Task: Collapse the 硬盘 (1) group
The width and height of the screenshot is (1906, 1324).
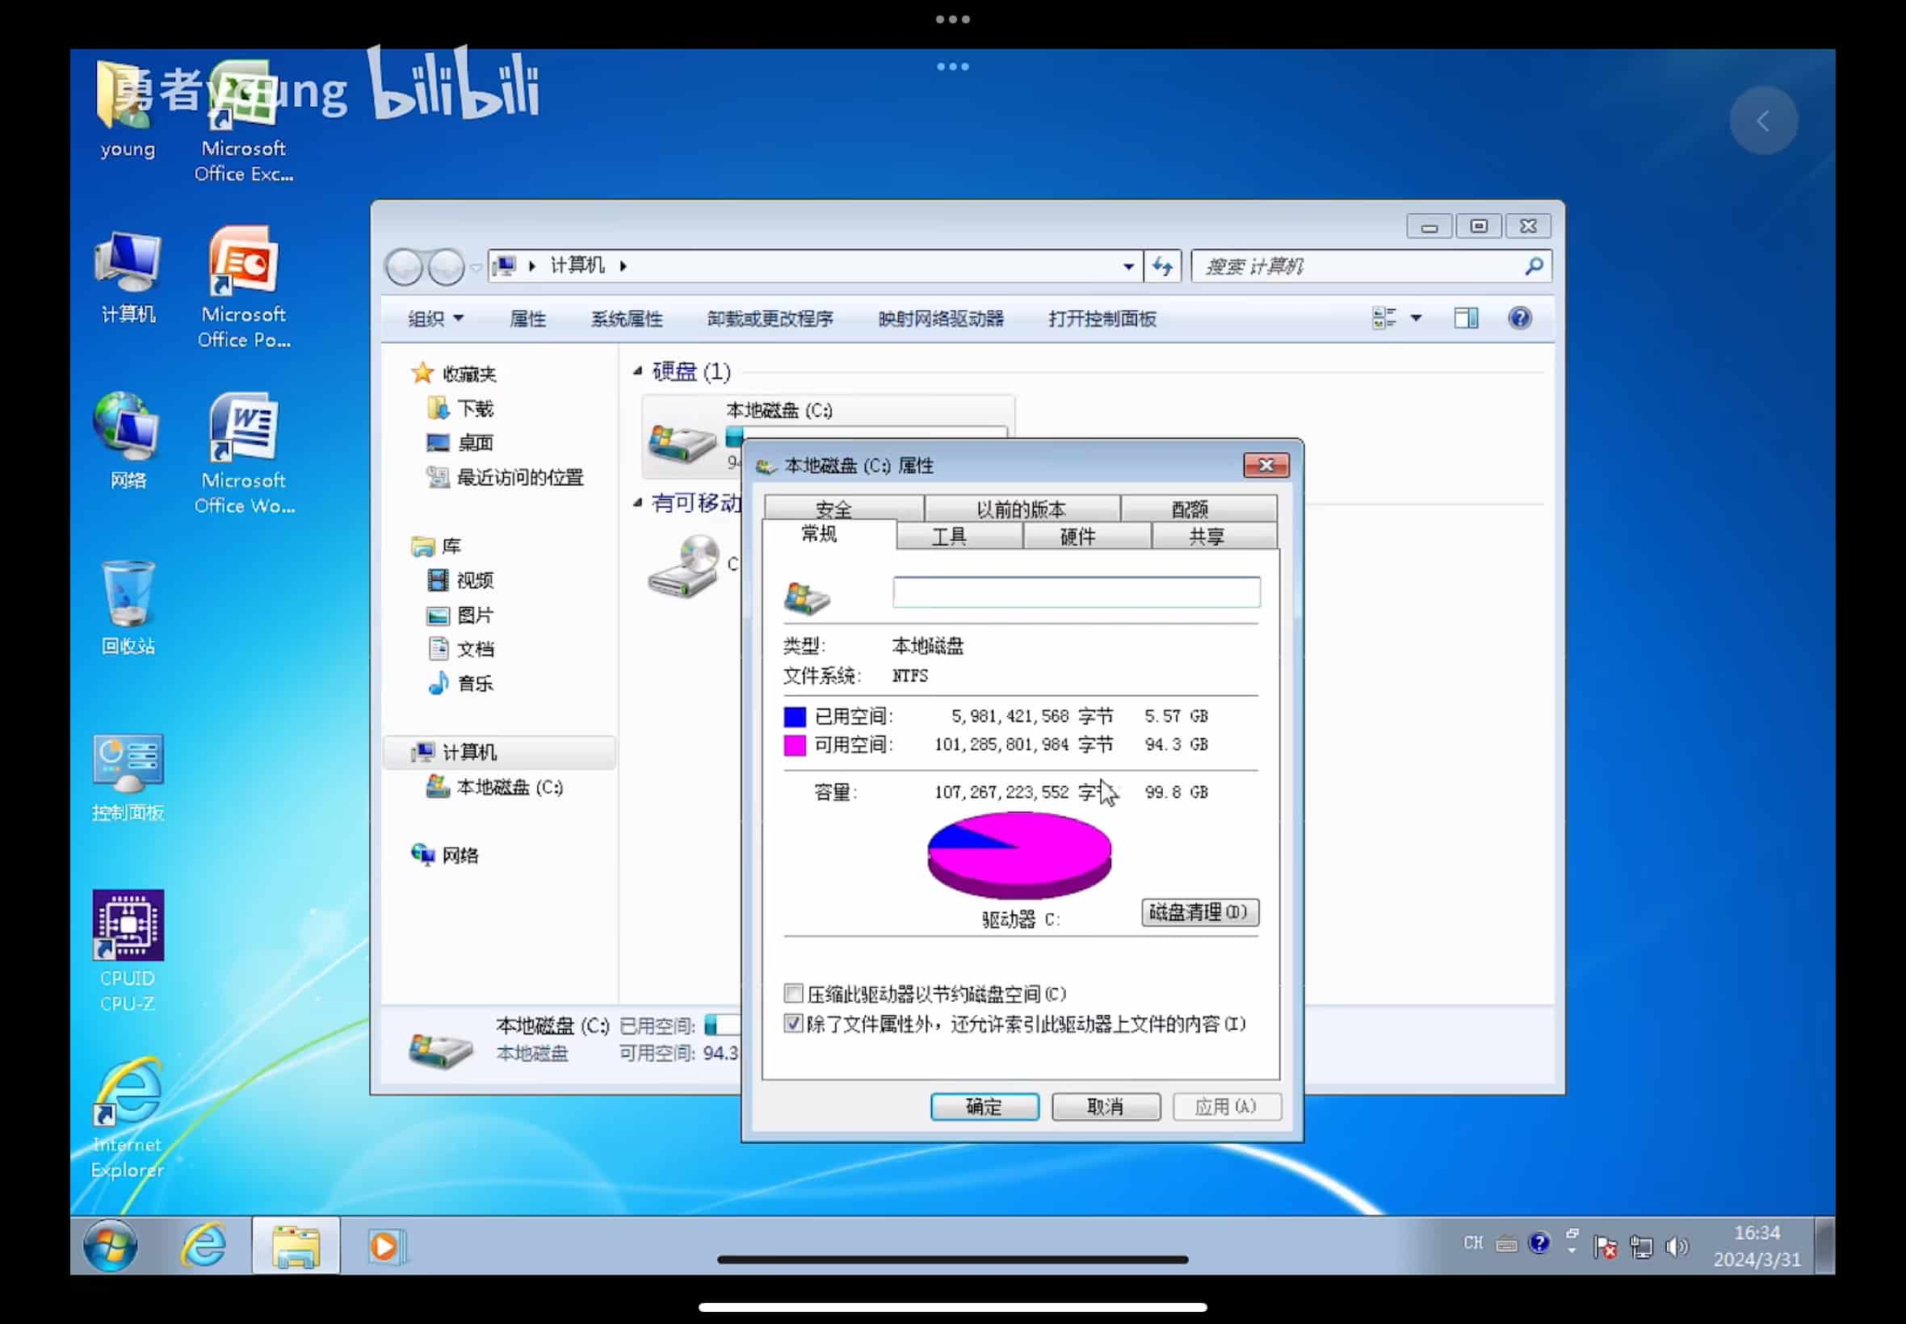Action: coord(637,371)
